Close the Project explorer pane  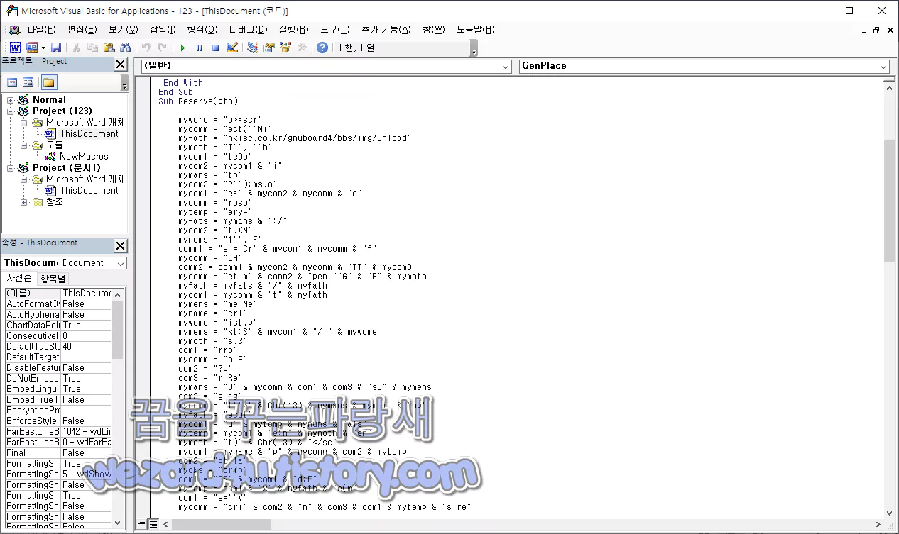coord(121,64)
